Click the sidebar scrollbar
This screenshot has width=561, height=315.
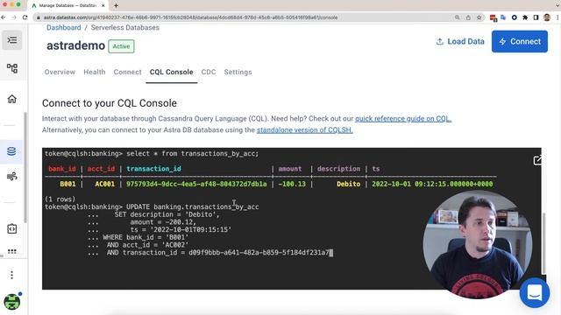[x=25, y=167]
